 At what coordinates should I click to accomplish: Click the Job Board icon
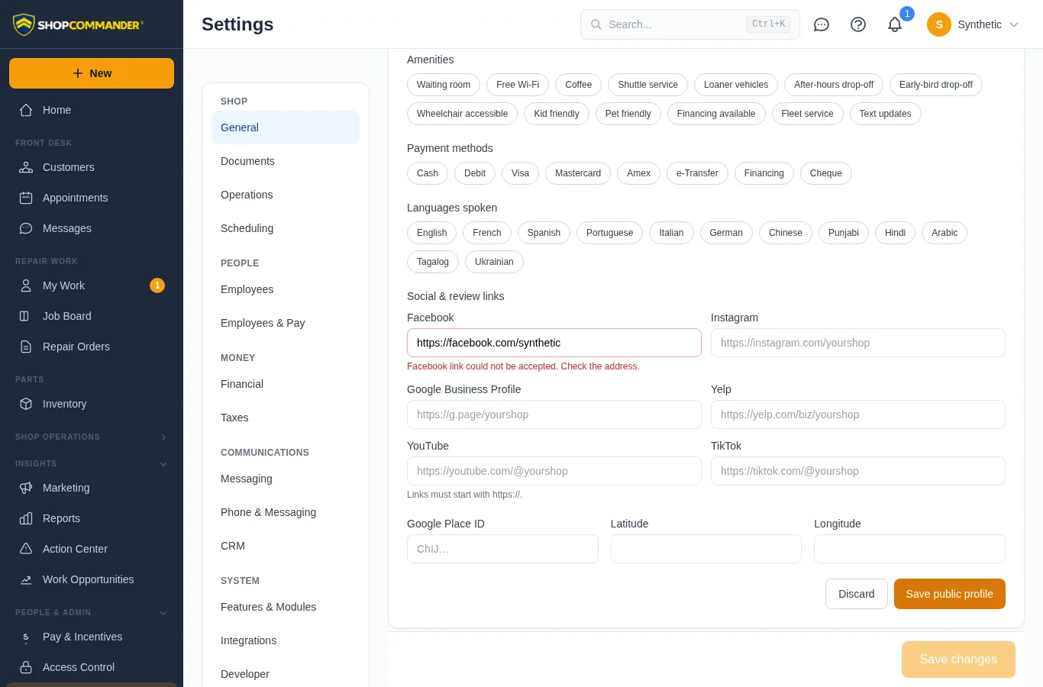tap(26, 316)
